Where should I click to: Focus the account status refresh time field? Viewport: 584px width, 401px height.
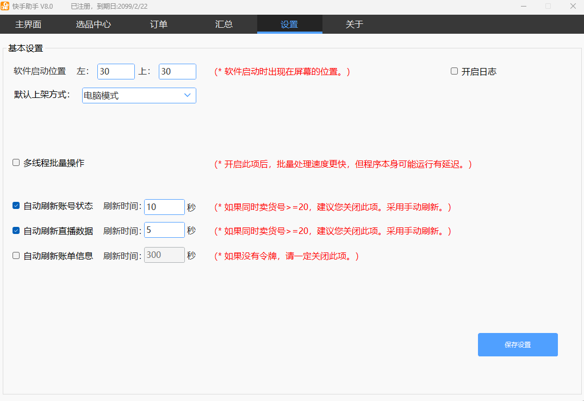click(164, 207)
